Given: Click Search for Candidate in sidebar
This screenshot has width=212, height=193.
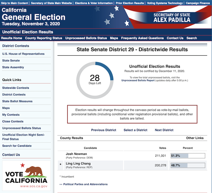Looking at the screenshot, I should (x=17, y=146).
